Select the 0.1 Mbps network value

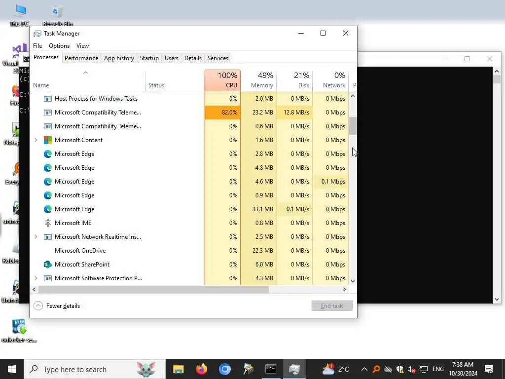coord(331,182)
